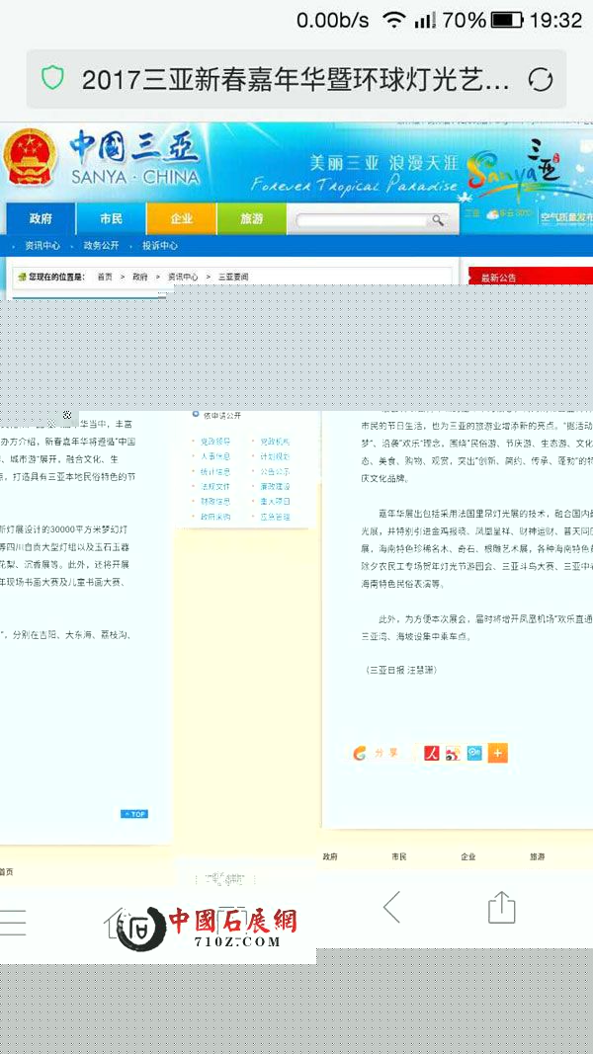
Task: Click the site search input field
Action: [x=361, y=220]
